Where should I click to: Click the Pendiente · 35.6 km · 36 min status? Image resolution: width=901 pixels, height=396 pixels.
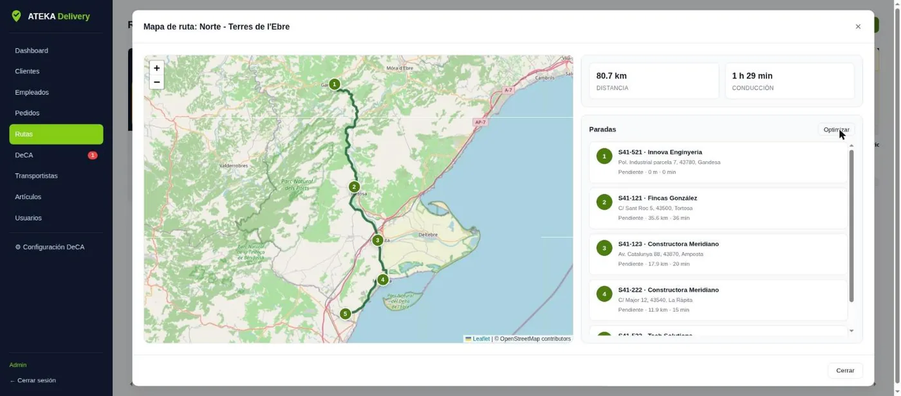[654, 218]
